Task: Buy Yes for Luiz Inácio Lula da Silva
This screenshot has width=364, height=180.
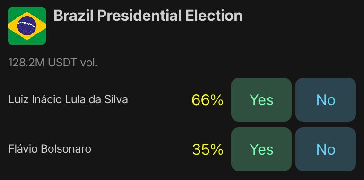Action: pyautogui.click(x=261, y=100)
